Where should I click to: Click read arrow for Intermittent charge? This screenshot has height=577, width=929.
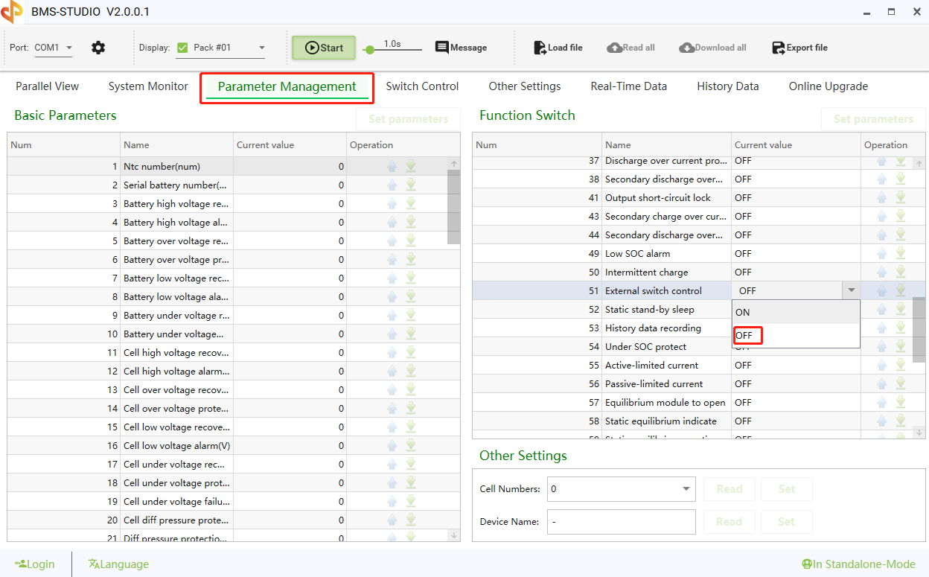882,272
